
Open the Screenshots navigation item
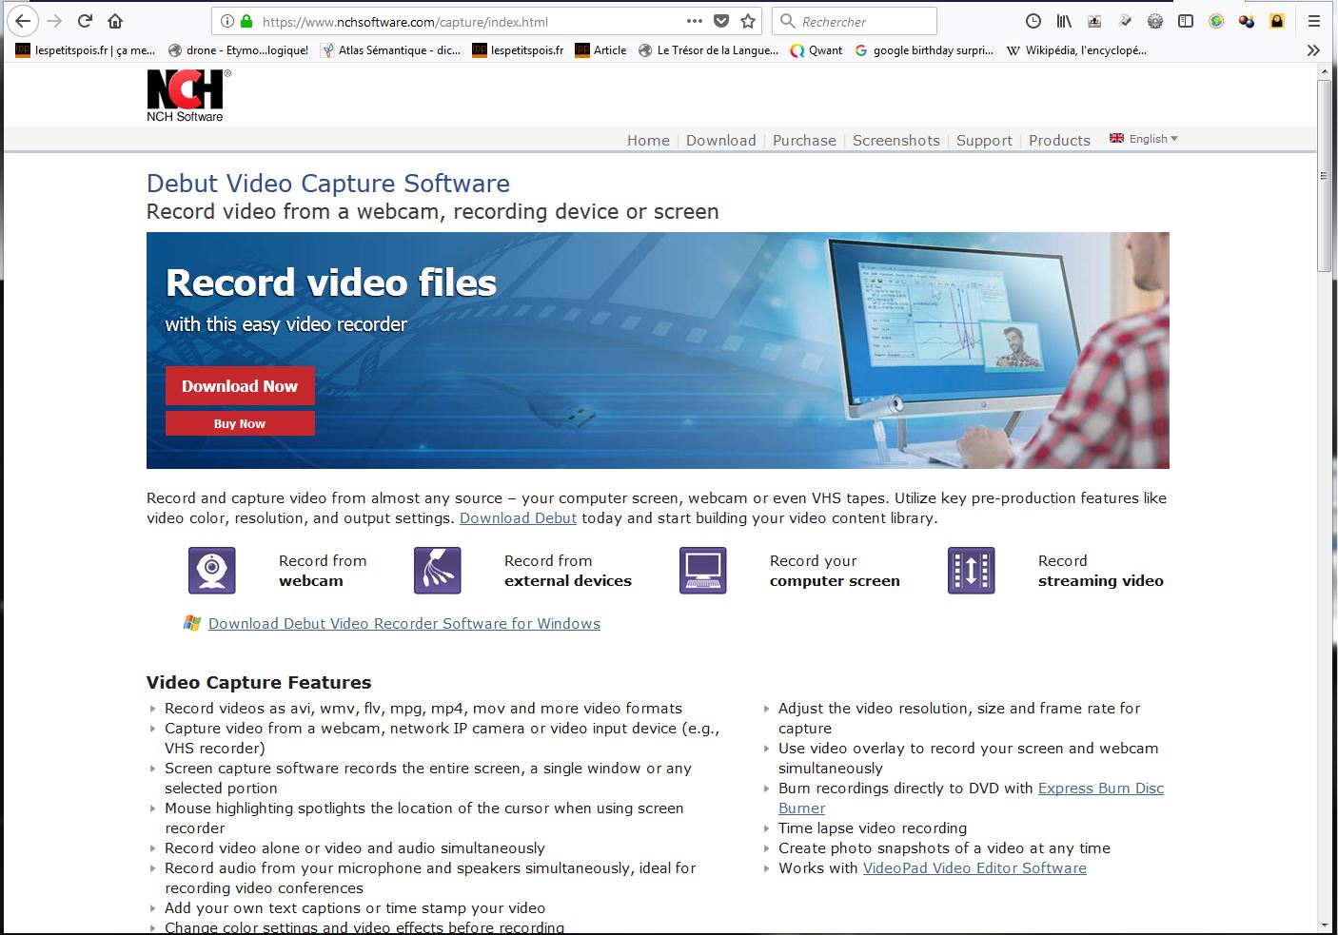[x=895, y=140]
